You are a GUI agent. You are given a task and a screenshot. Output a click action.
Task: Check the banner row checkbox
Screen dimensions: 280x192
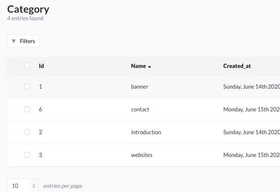(x=27, y=87)
